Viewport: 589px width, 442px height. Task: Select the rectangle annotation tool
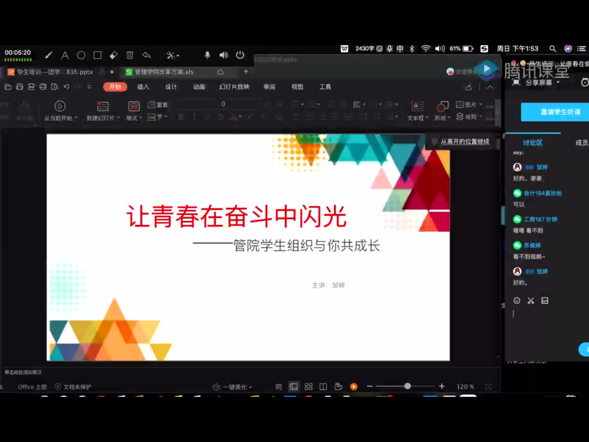pos(97,55)
